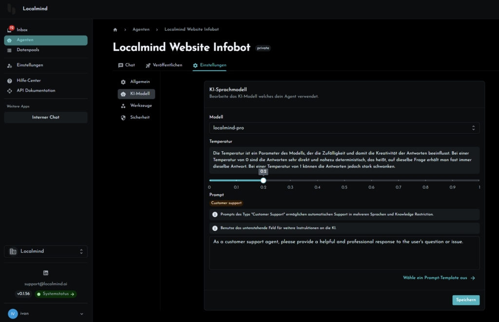Click the Temperatur label
Screen dimensions: 499x322
pos(221,141)
